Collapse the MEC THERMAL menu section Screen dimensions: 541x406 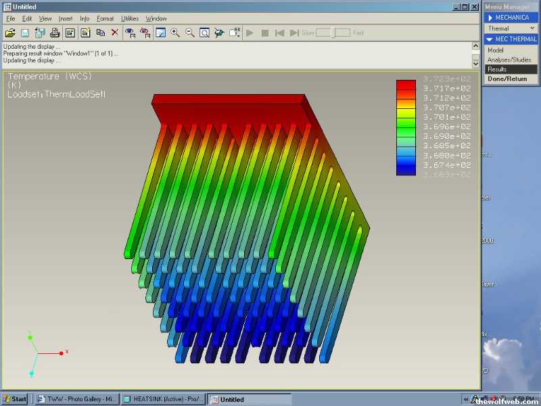coord(511,39)
